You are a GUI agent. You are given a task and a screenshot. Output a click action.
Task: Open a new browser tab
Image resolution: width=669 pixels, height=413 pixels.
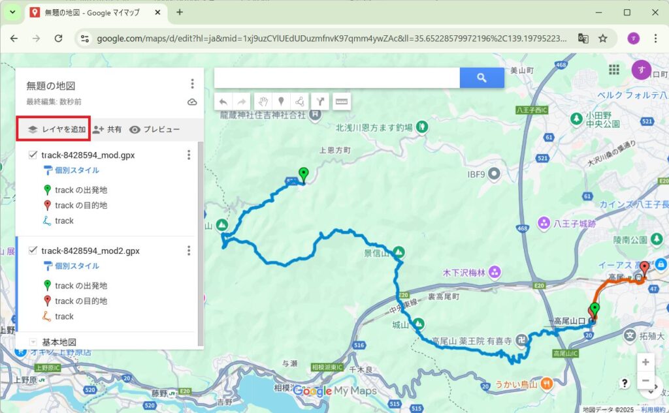tap(180, 12)
